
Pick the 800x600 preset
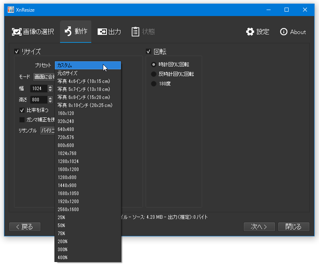[x=88, y=145]
